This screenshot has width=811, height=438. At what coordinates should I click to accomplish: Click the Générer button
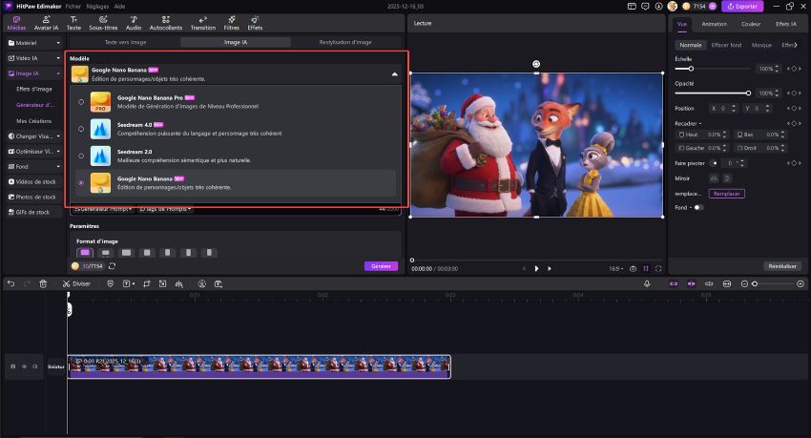pos(381,266)
